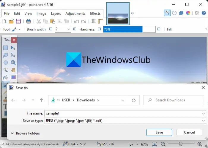Viewport: 208px width, 148px height.
Task: Select the Move Selection tool
Action: pos(13,55)
